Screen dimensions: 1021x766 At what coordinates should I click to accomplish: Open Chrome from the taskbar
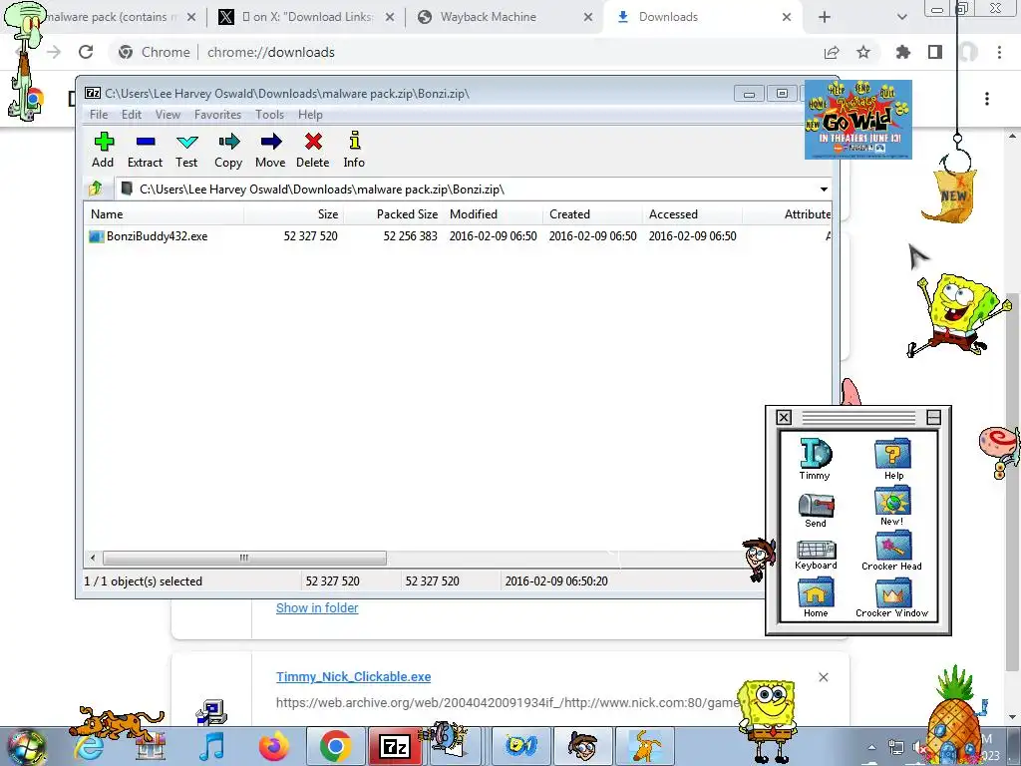tap(335, 746)
